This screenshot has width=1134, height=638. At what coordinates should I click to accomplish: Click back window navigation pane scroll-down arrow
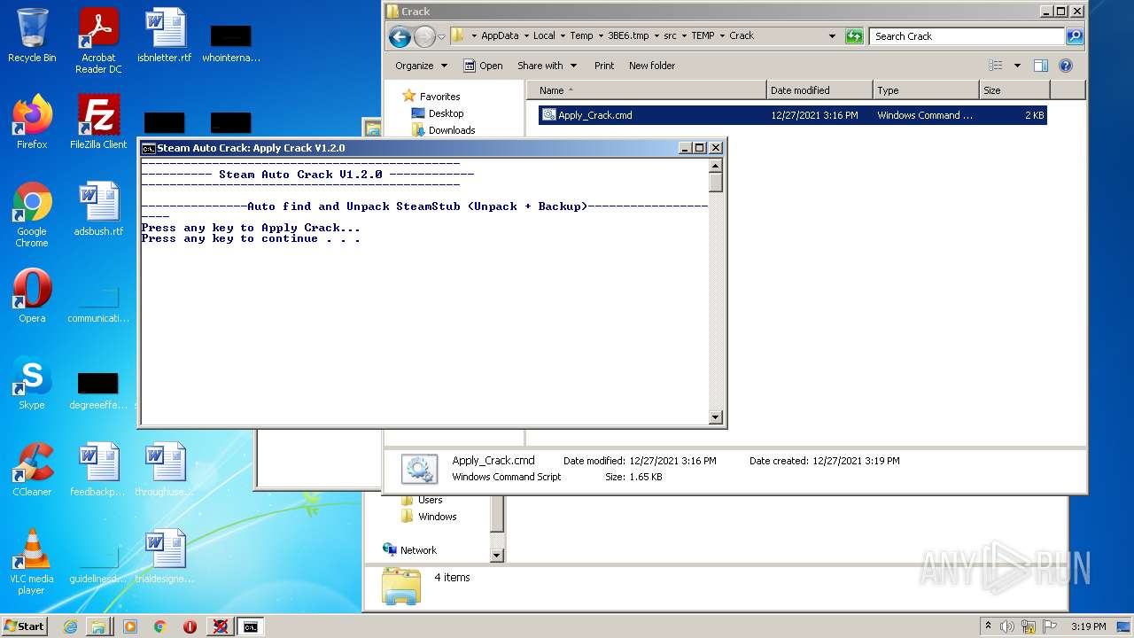click(497, 556)
